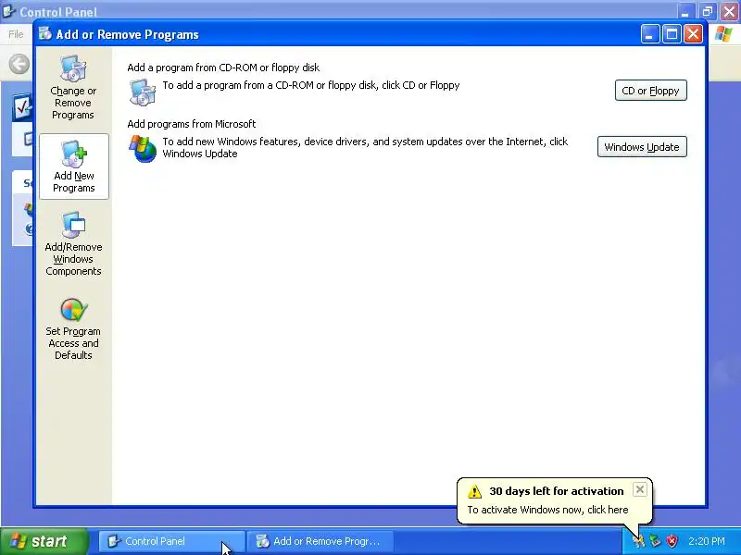Click Control Panel title bar icon
The height and width of the screenshot is (555, 741).
tap(8, 10)
